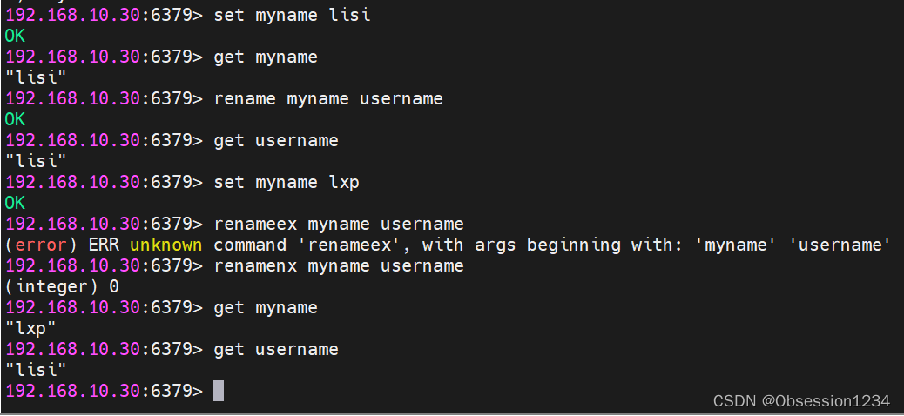904x416 pixels.
Task: Click the mistyped 'renameex myname username' command
Action: [x=339, y=224]
